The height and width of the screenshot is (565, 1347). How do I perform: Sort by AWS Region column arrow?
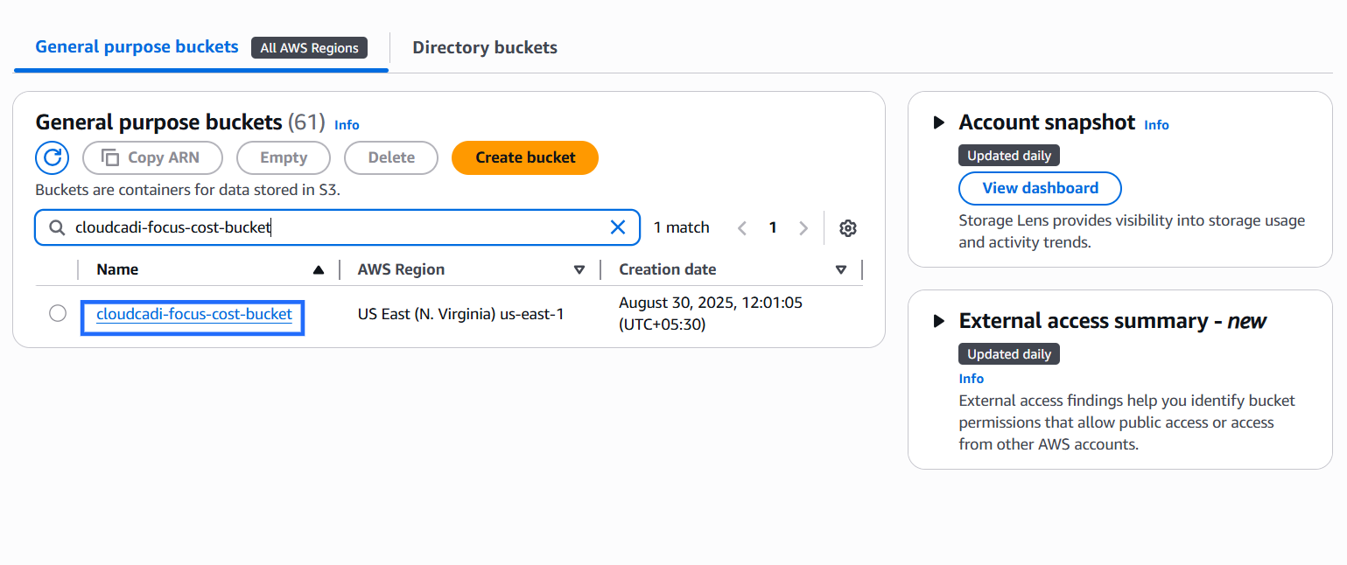[579, 270]
